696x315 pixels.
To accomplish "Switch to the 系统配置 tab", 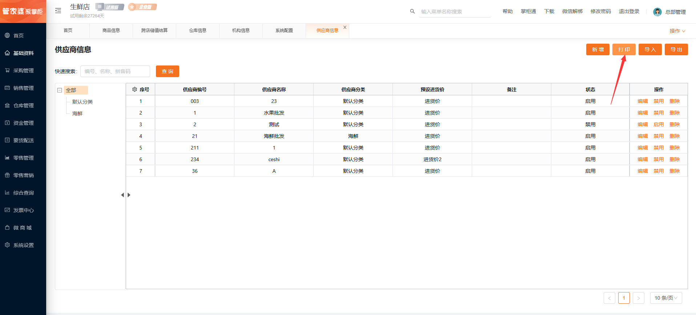I will pyautogui.click(x=284, y=31).
